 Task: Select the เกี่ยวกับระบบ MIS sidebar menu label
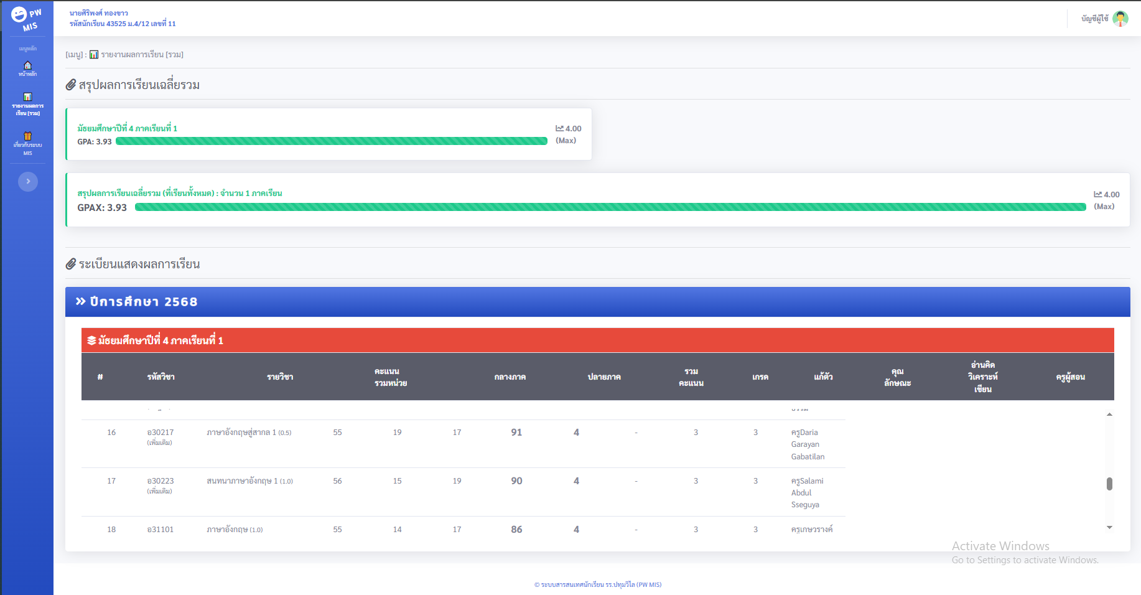coord(27,149)
